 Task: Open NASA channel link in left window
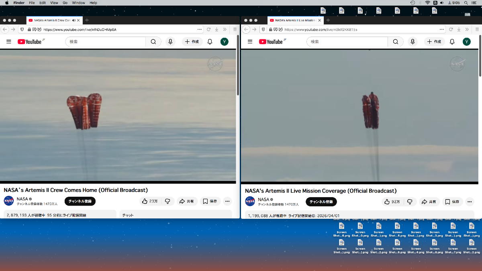click(22, 199)
